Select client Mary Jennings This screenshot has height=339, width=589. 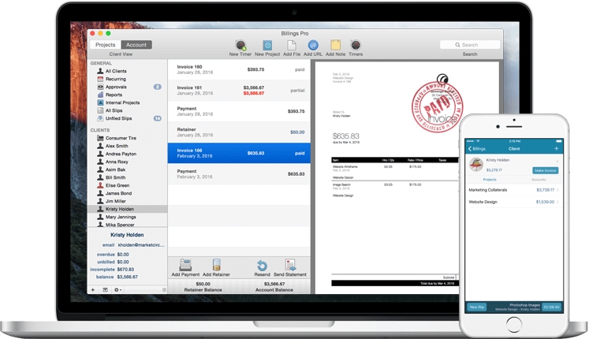click(x=121, y=217)
